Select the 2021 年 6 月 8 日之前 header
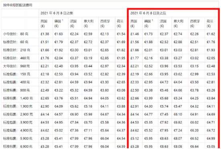 tap(57, 13)
